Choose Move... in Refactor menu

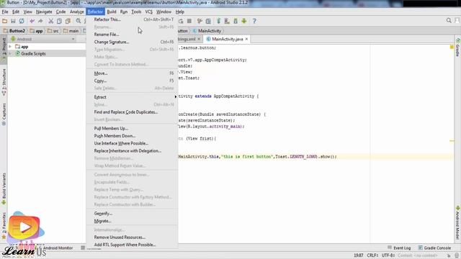coord(133,73)
